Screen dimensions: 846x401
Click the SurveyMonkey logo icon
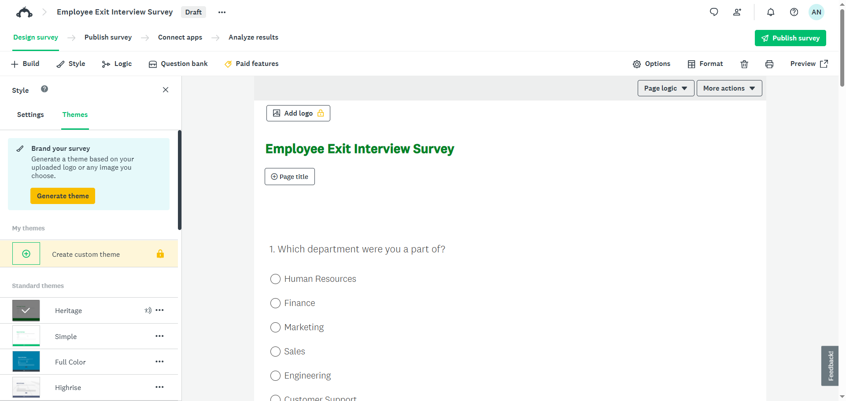(x=24, y=12)
